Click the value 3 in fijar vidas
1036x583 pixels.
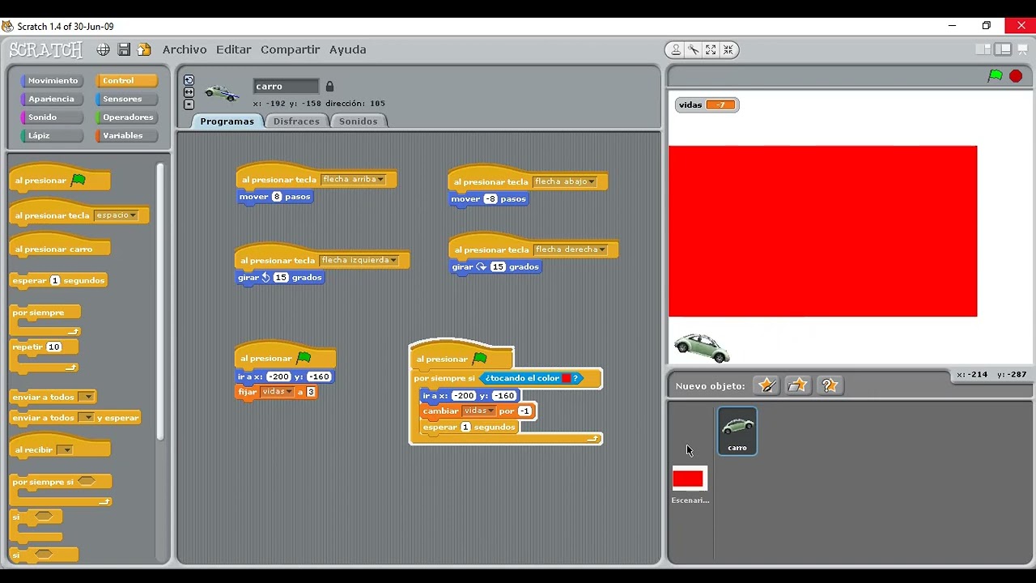(x=311, y=392)
